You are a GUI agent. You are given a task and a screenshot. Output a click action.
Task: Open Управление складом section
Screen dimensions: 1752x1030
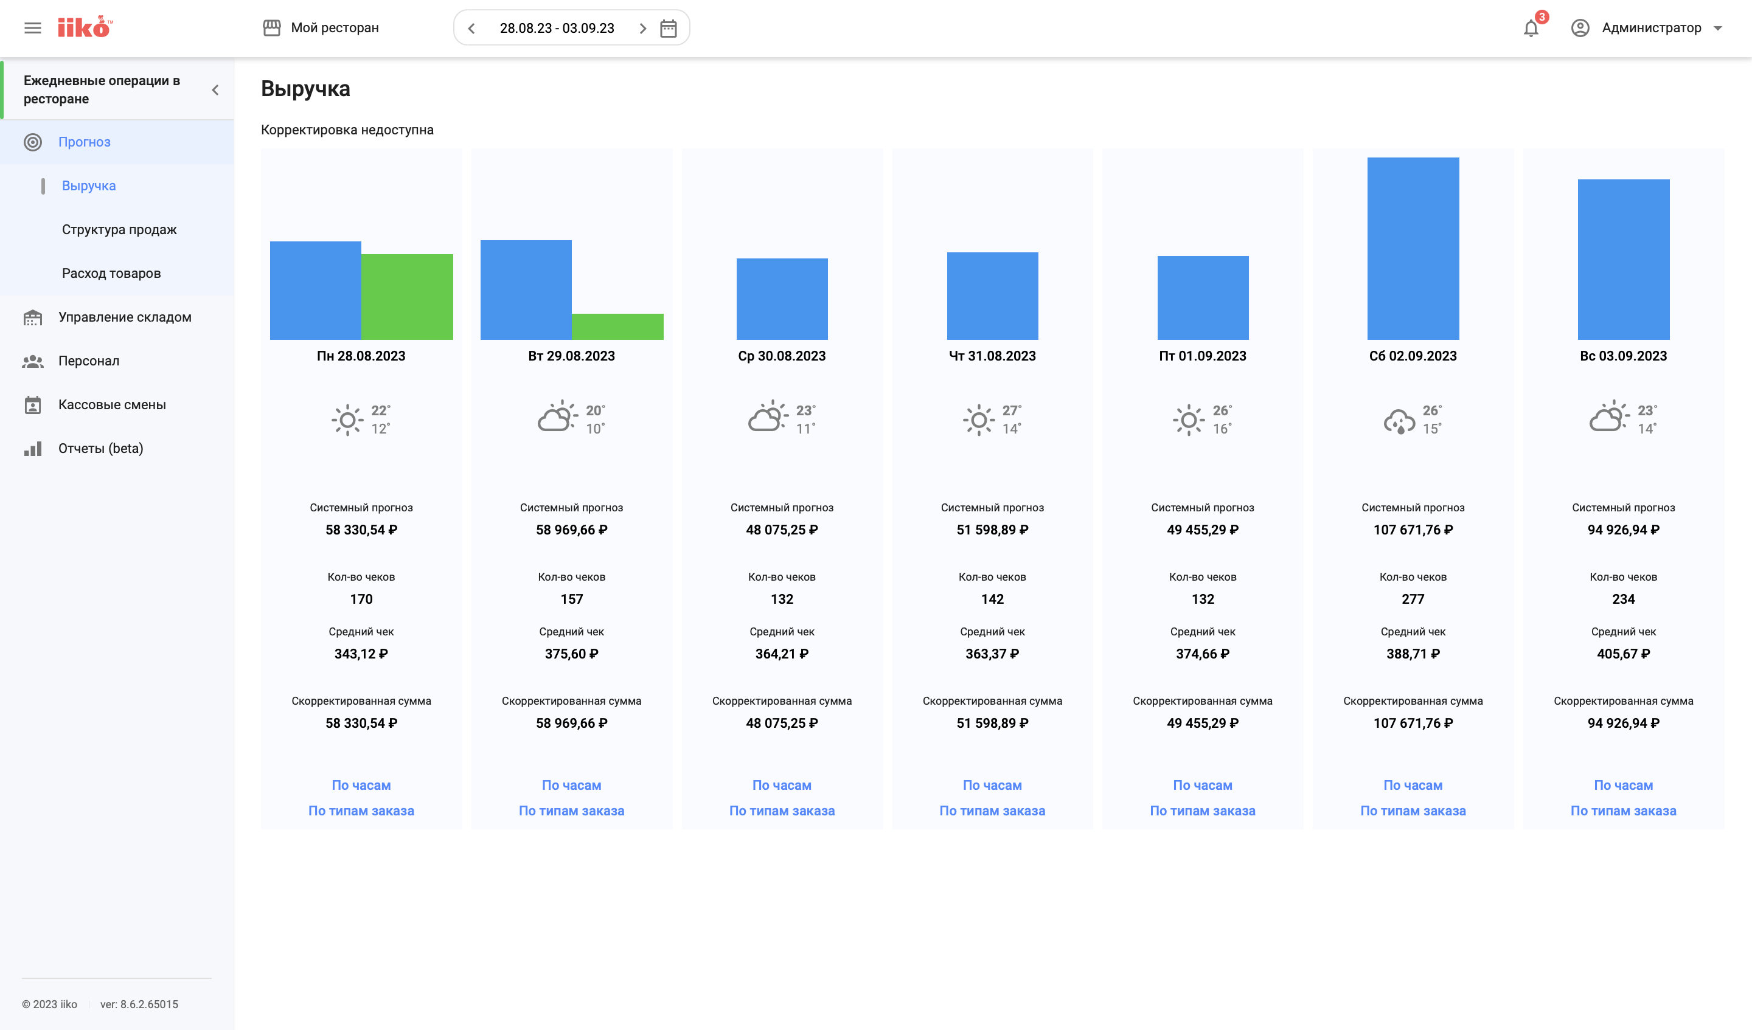coord(125,317)
